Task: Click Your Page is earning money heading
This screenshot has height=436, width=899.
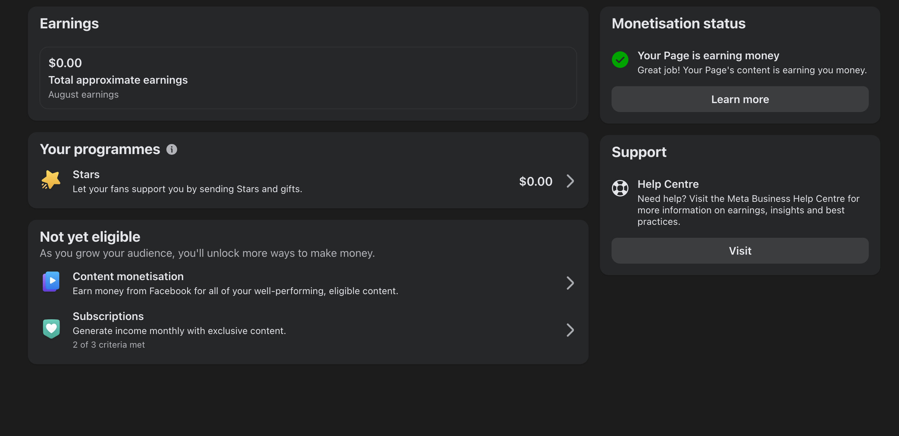Action: [708, 56]
